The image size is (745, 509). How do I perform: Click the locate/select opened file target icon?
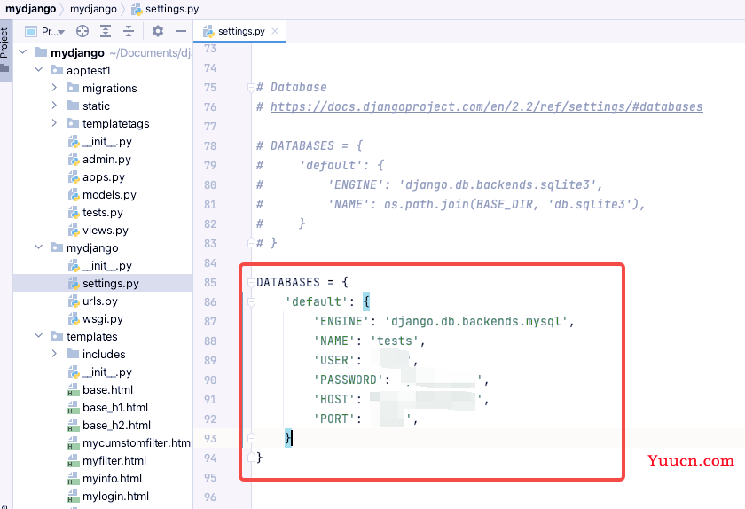(x=82, y=31)
